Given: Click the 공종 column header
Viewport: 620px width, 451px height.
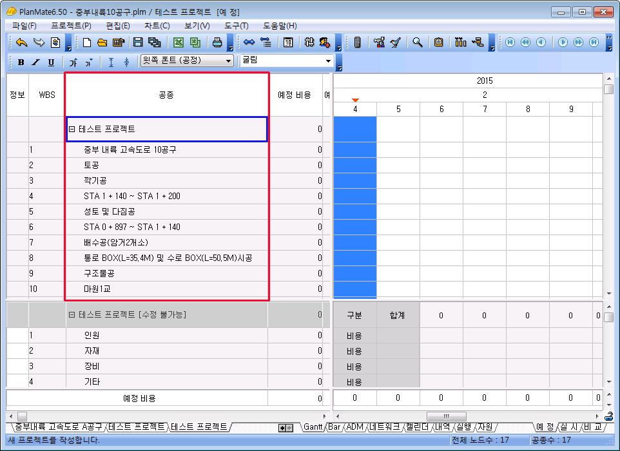Looking at the screenshot, I should coord(166,95).
